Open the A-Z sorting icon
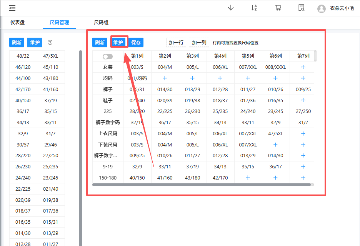The height and width of the screenshot is (246, 360). pos(254,8)
